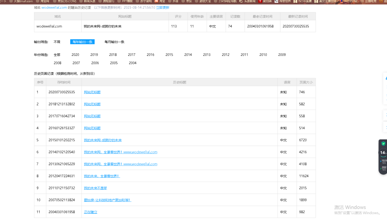Open the 2015 我的未来网-成就你的未来 history link

pyautogui.click(x=103, y=140)
